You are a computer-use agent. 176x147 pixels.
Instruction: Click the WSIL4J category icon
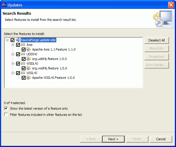(23, 73)
